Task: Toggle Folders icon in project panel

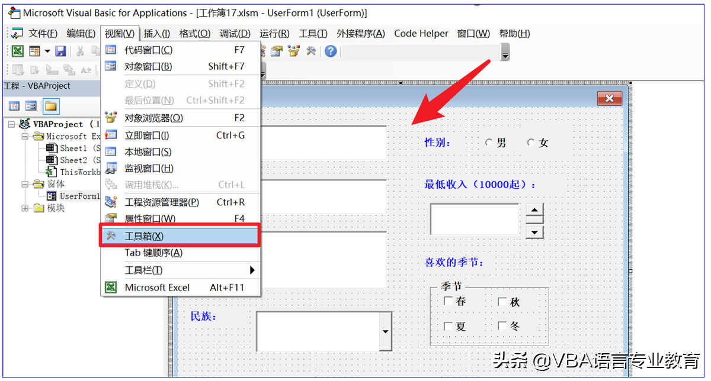Action: click(x=50, y=106)
